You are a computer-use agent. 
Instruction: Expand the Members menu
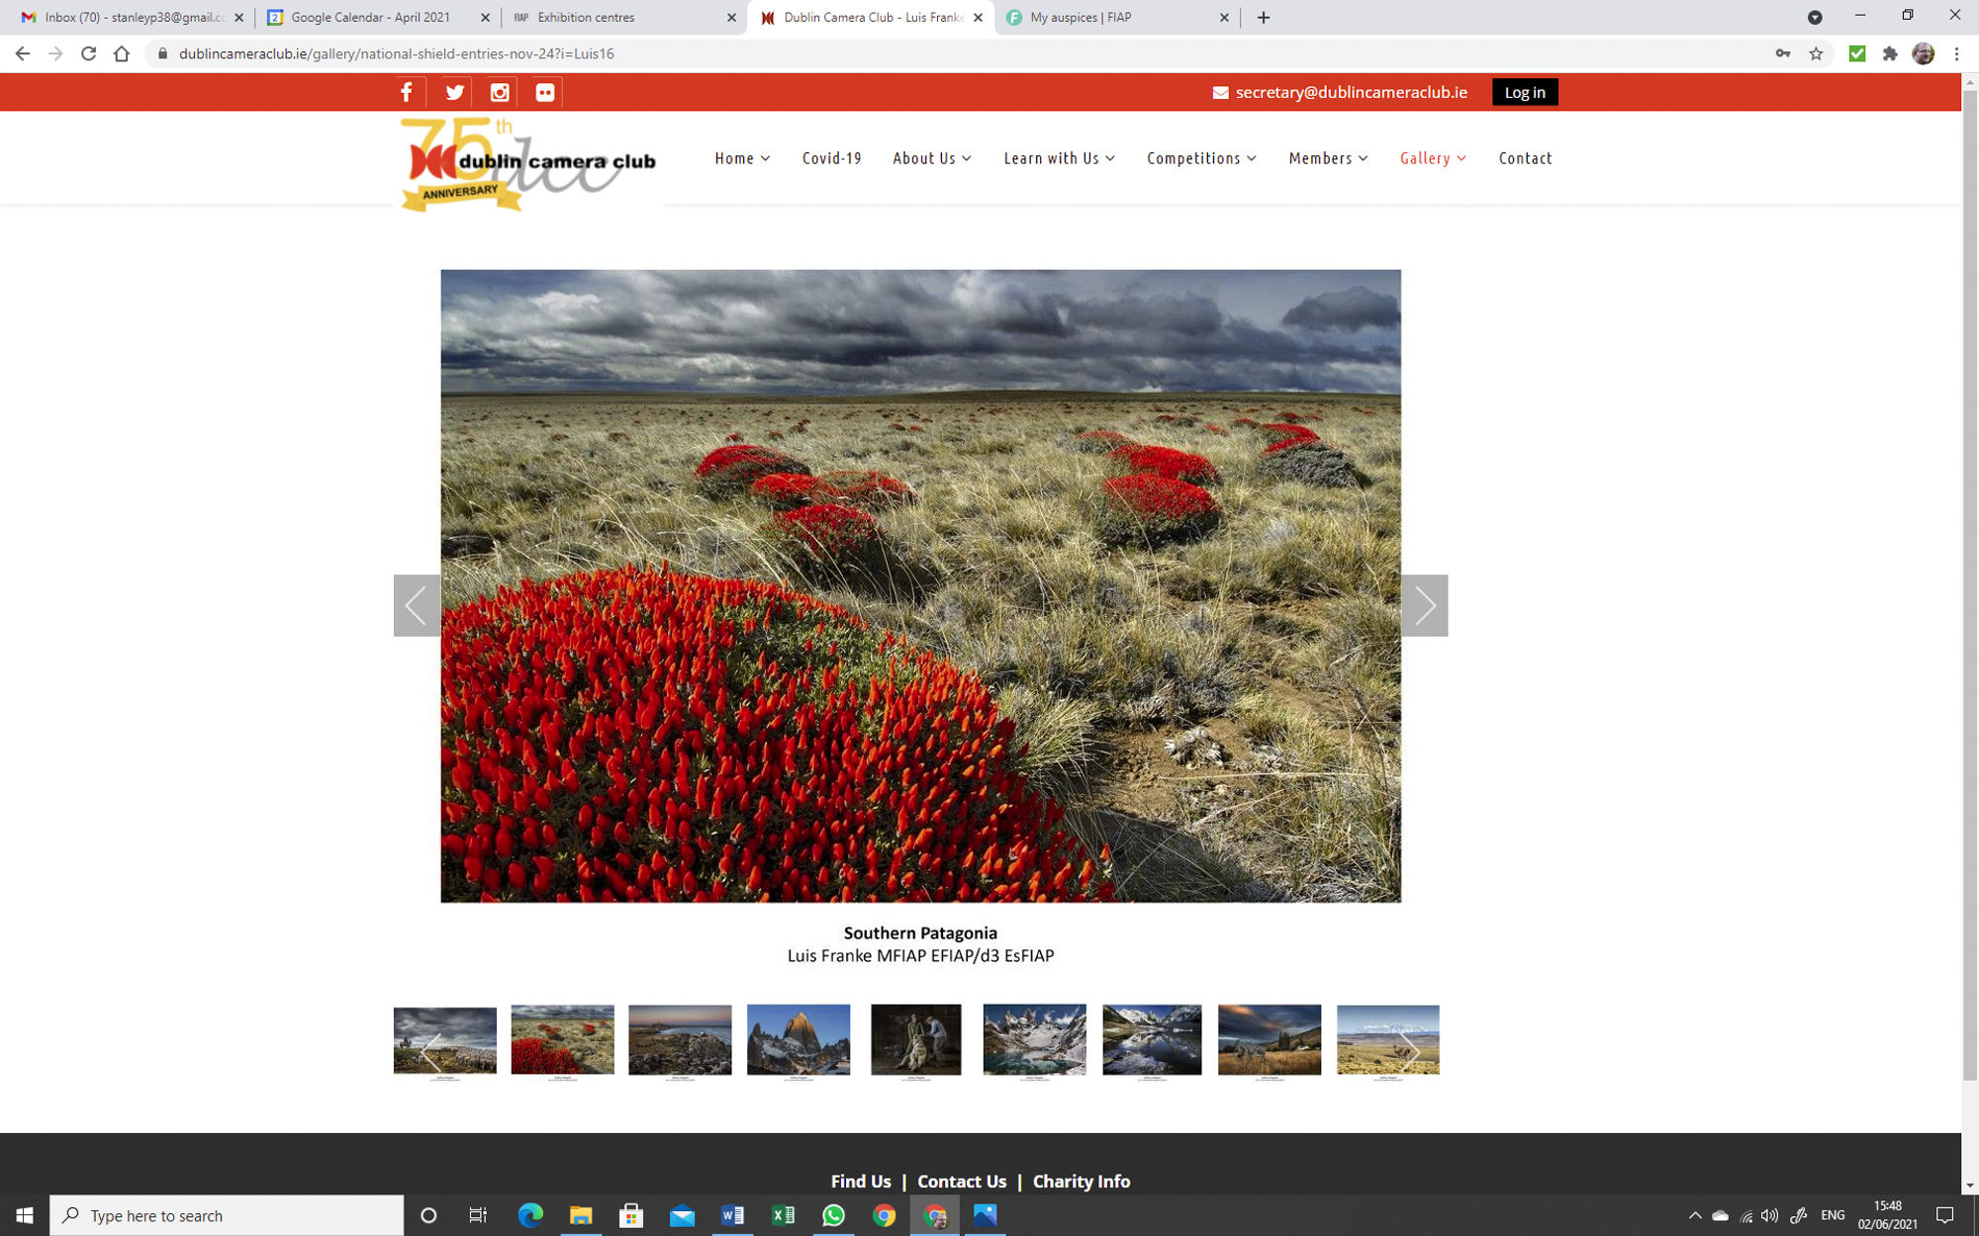1328,158
